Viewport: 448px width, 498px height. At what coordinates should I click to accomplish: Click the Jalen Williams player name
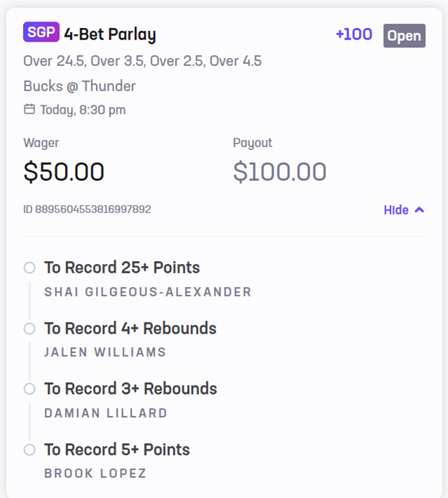click(105, 352)
